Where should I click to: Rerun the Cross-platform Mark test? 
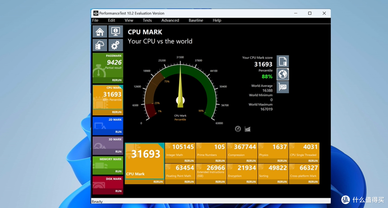pos(313,181)
